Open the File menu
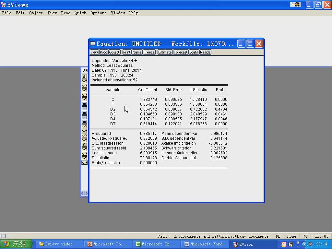Screen dimensions: 332x249 click(x=6, y=13)
